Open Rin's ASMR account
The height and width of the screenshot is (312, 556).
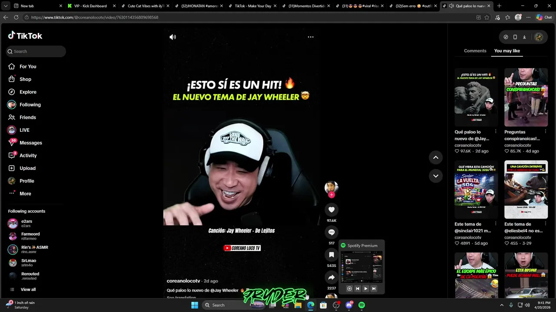35,250
